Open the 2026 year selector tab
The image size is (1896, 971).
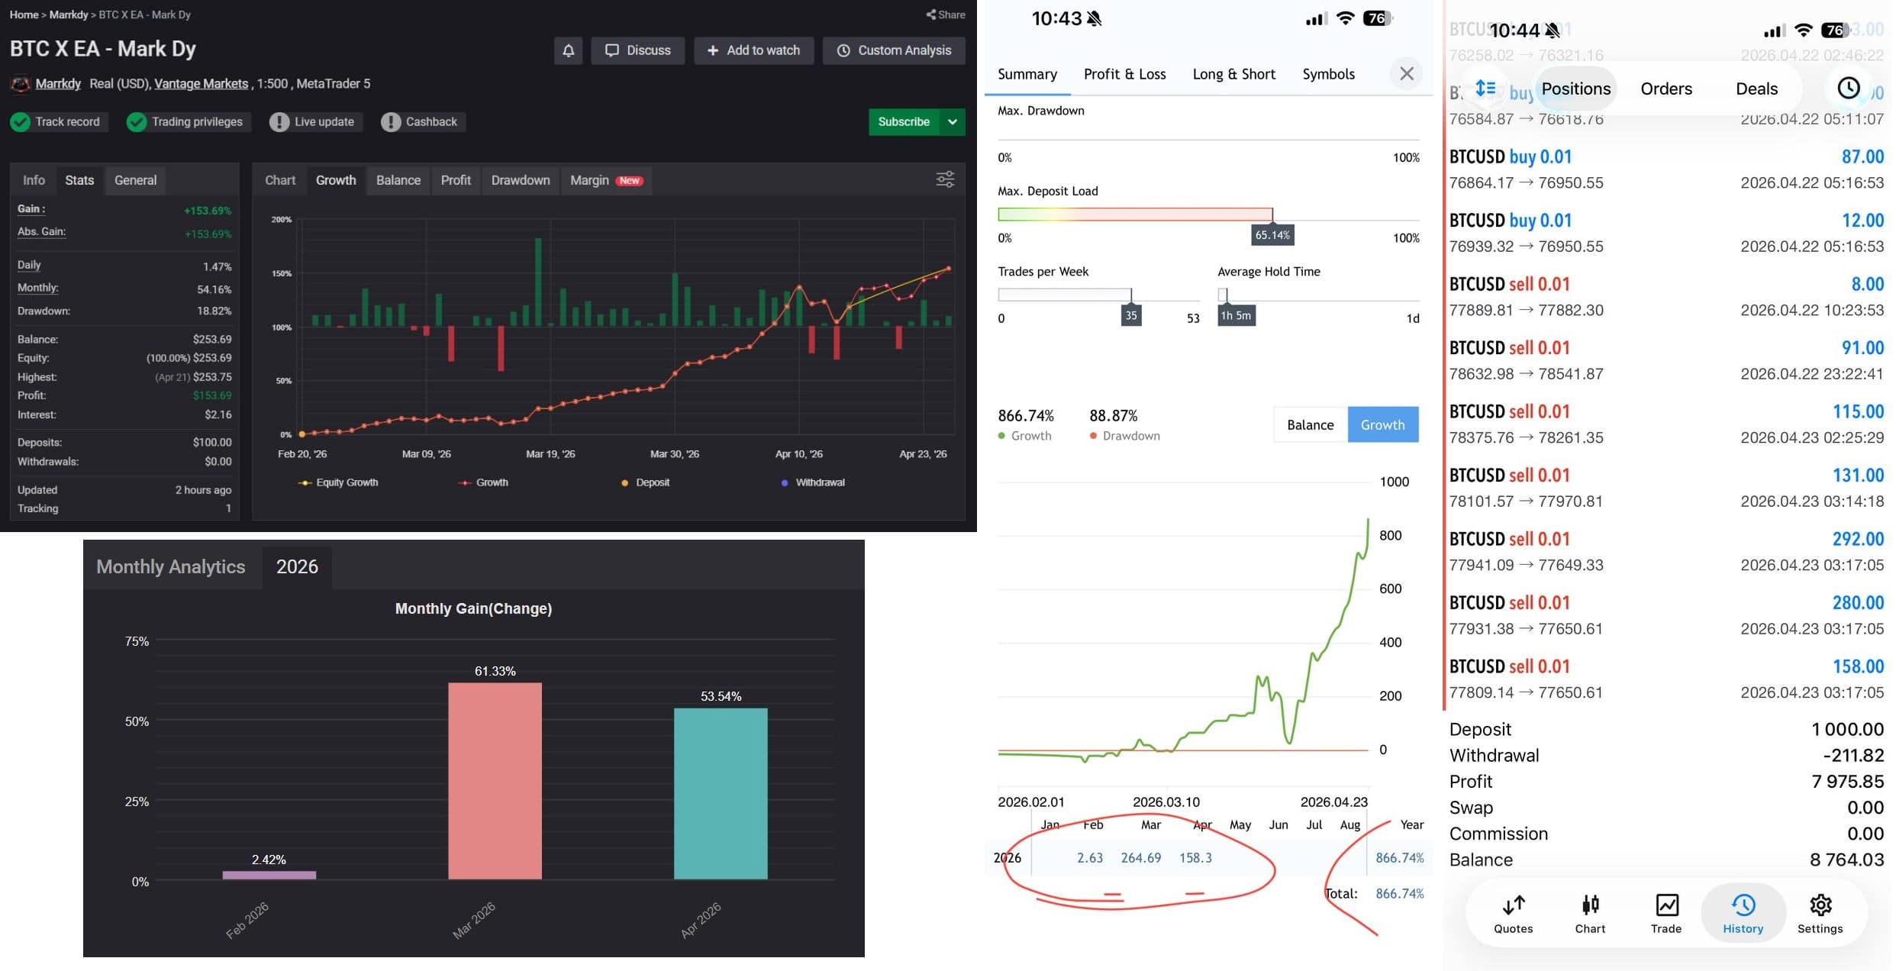297,566
